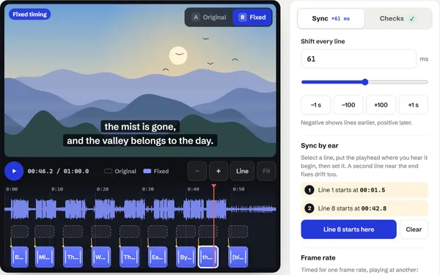Click the Fixed timing badge on video
The width and height of the screenshot is (440, 275).
(30, 15)
